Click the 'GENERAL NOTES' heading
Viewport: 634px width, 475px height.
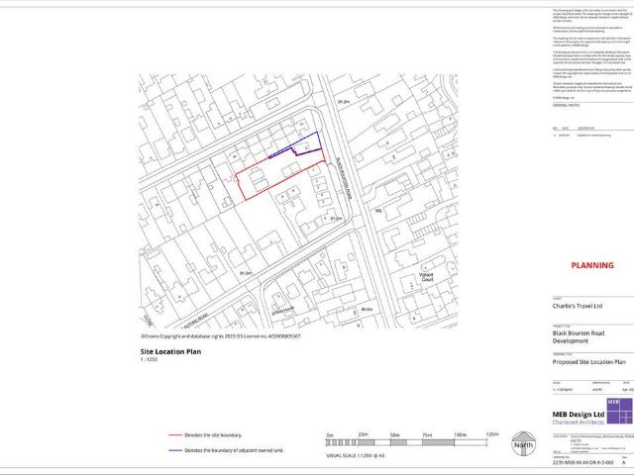pyautogui.click(x=566, y=105)
